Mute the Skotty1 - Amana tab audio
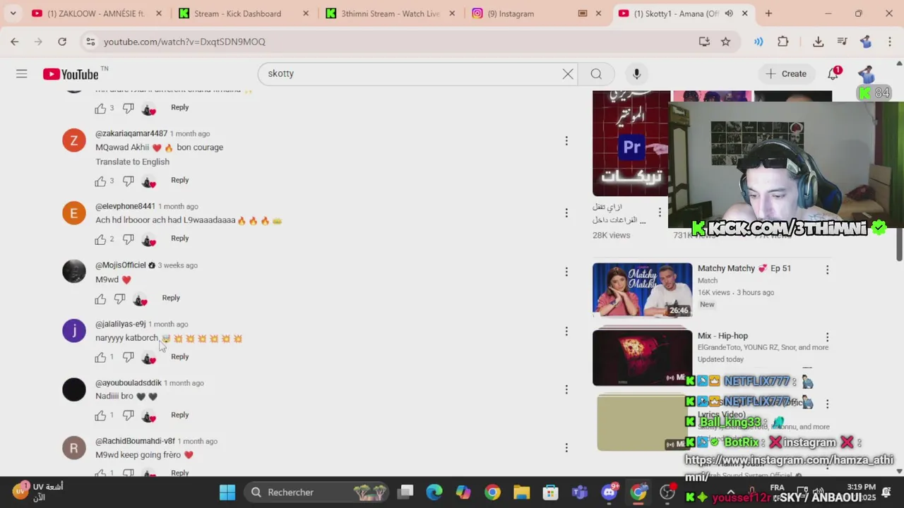The height and width of the screenshot is (508, 904). (x=729, y=13)
